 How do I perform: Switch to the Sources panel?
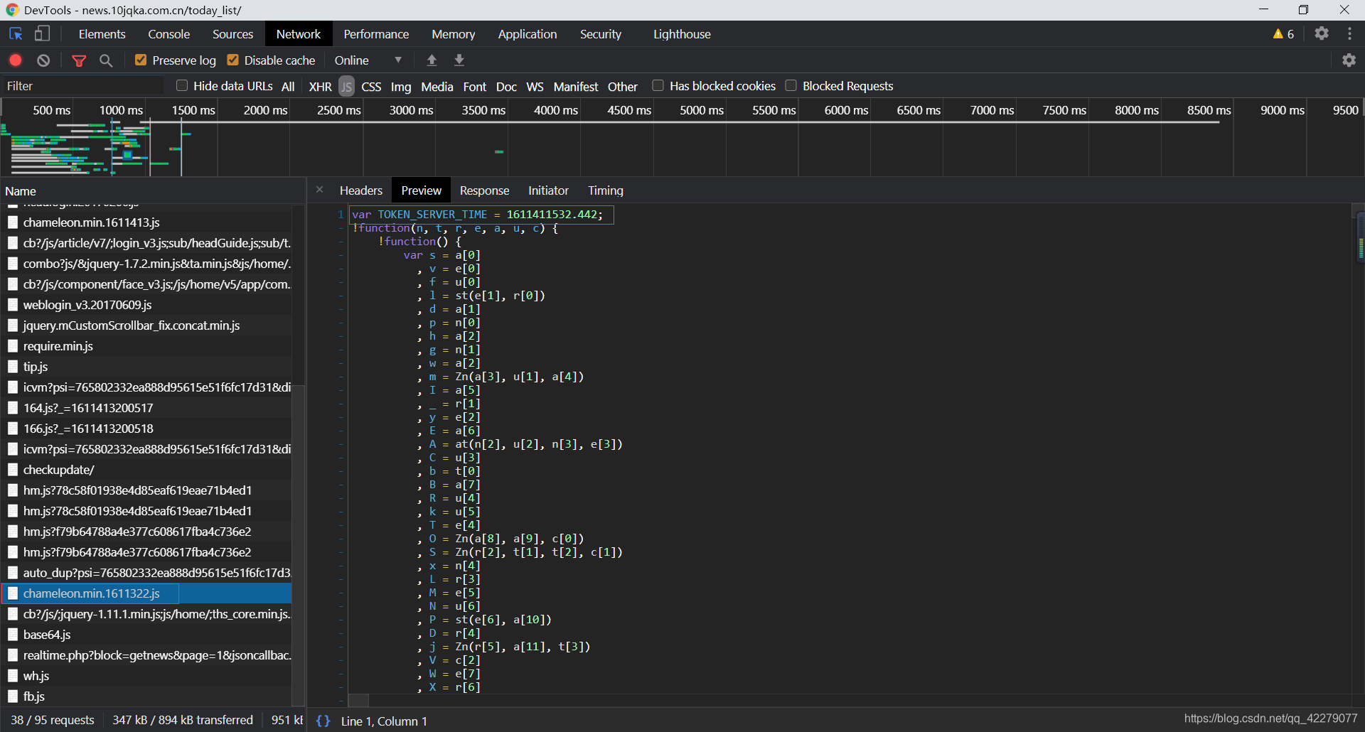coord(232,33)
